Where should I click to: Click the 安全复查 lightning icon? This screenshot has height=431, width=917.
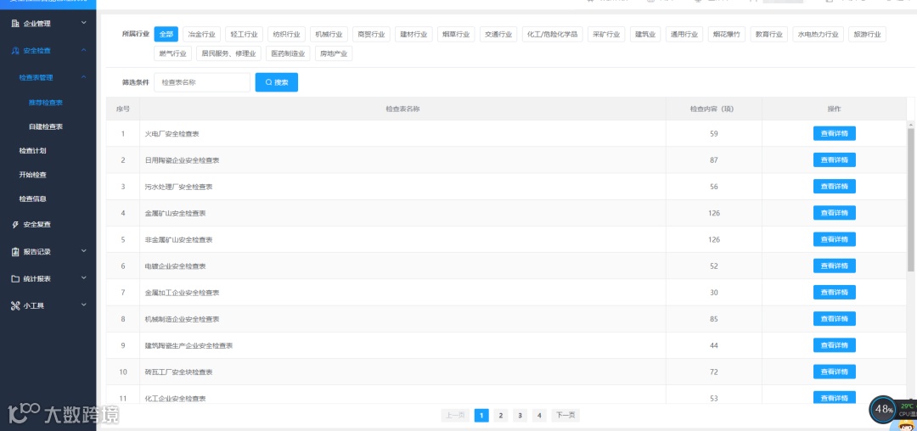point(15,225)
